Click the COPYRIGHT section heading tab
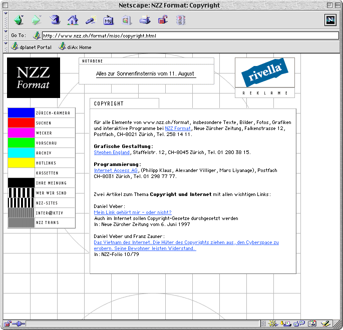The height and width of the screenshot is (330, 343). pos(124,103)
